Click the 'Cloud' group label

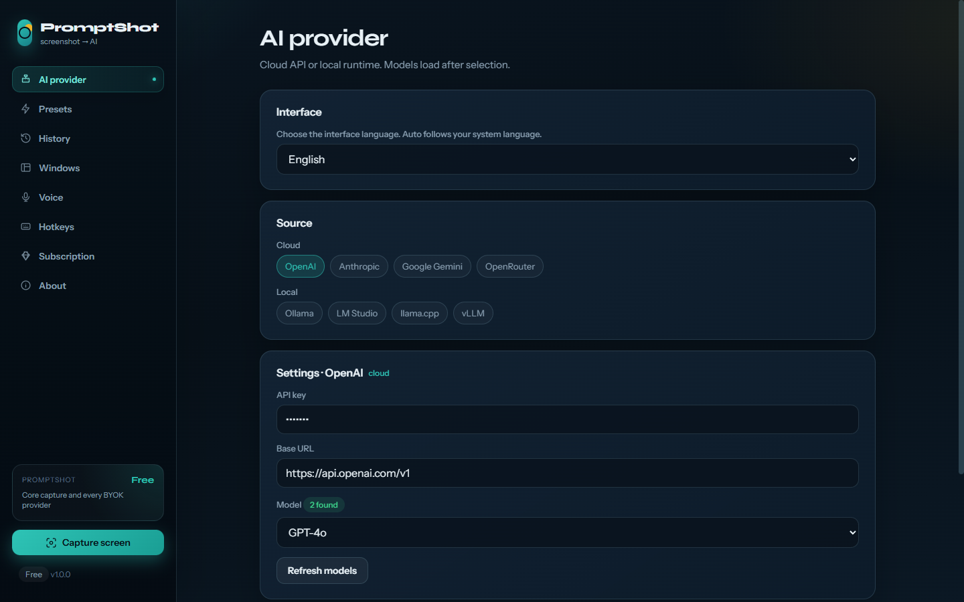289,245
